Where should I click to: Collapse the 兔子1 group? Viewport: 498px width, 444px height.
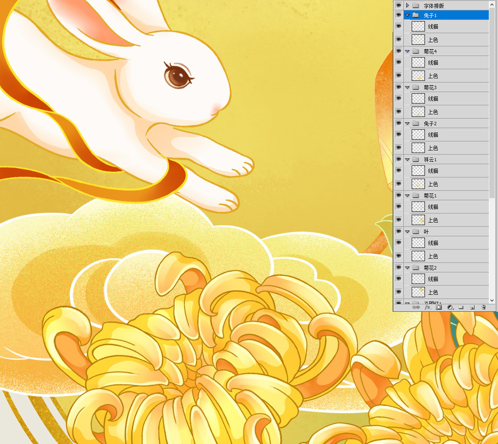(x=407, y=15)
